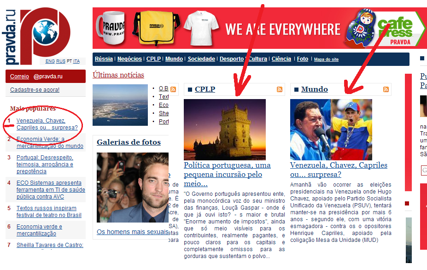Screen dimensions: 427x270
Task: Open the Correio mail link
Action: 19,76
